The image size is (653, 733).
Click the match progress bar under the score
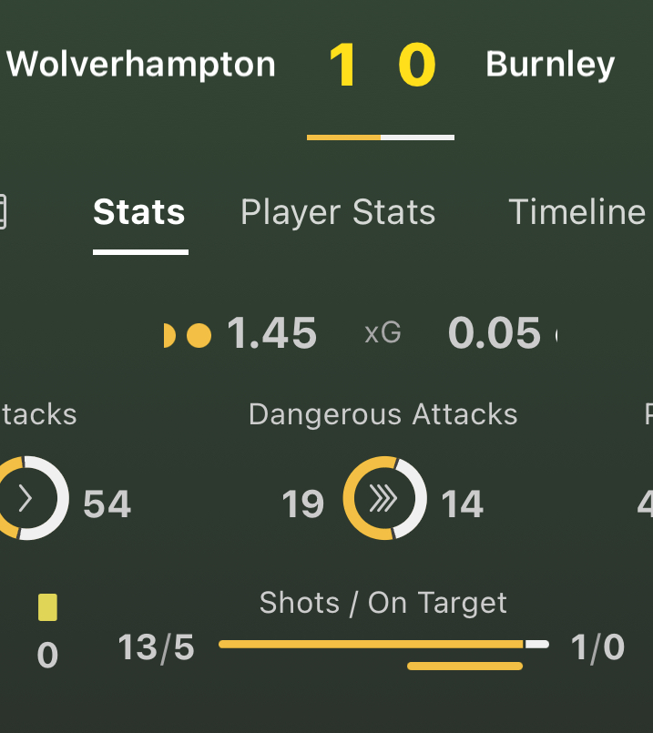coord(381,137)
